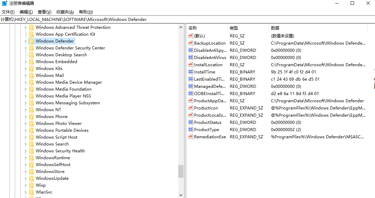
Task: Click the icon beside the OOBEInstallTi... value
Action: [x=190, y=93]
